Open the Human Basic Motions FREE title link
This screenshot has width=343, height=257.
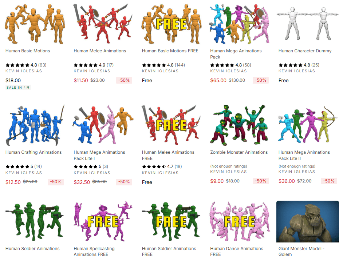click(170, 51)
